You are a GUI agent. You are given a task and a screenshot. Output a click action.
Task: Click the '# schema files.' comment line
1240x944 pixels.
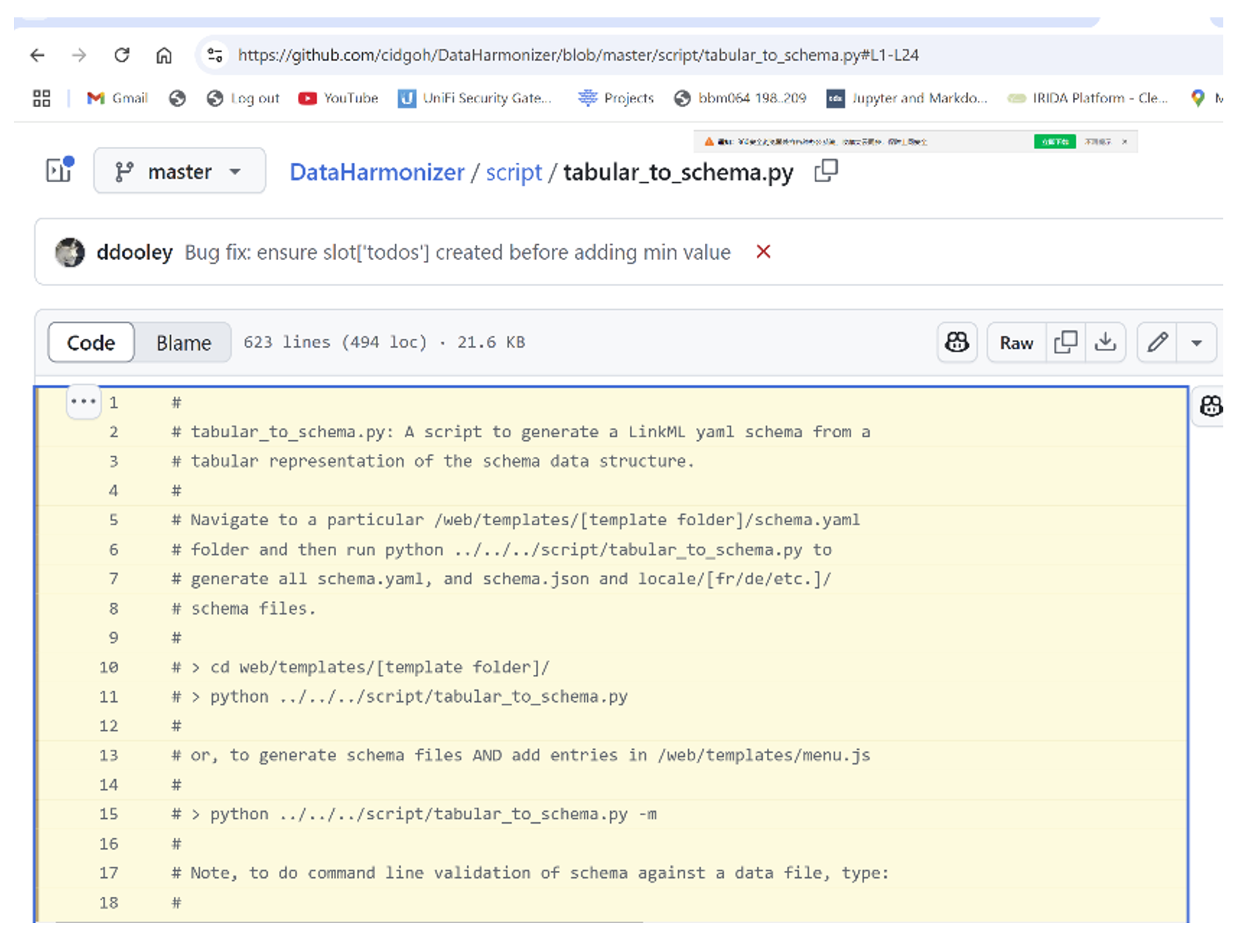click(244, 608)
